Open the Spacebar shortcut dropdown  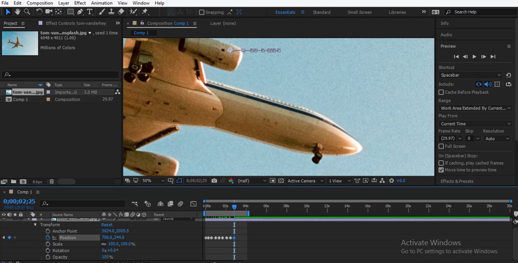coord(471,75)
